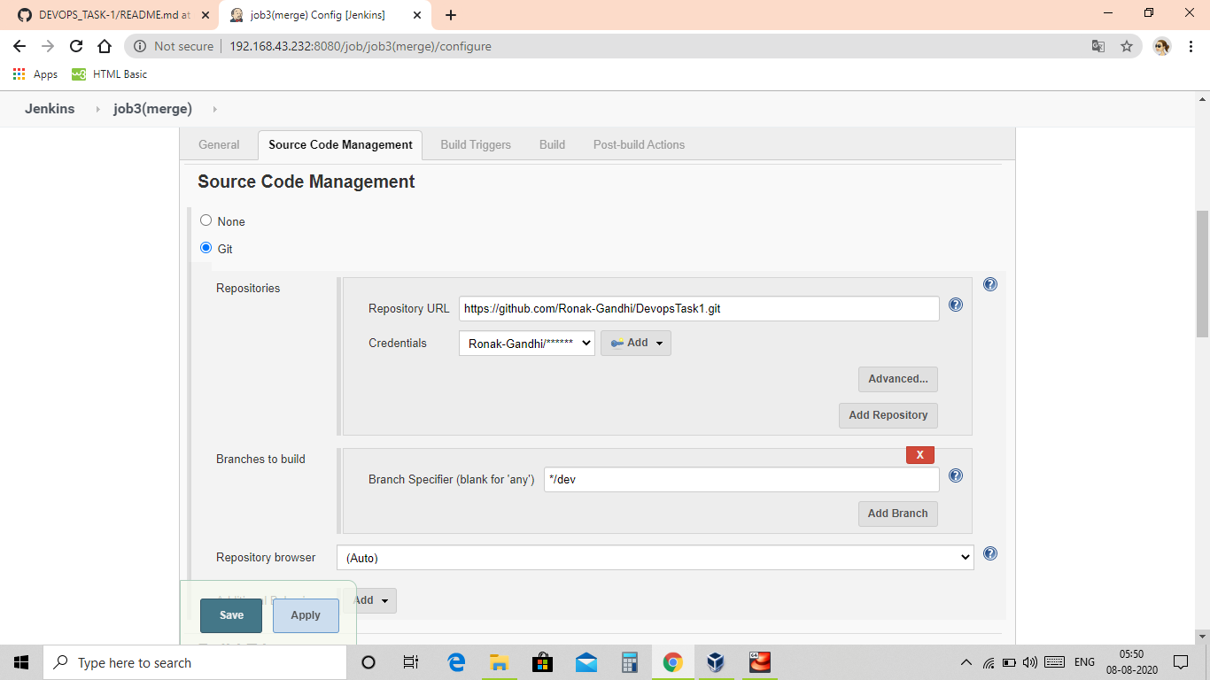Screen dimensions: 1210x680
Task: Switch to the Post-build Actions tab
Action: point(639,144)
